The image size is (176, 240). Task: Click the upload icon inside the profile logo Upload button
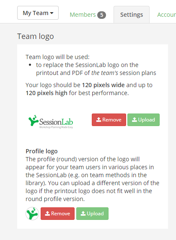[83, 213]
